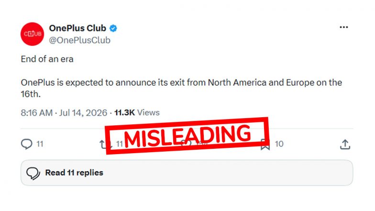Click the double-bubble icon in replies button
The image size is (375, 211).
click(33, 173)
